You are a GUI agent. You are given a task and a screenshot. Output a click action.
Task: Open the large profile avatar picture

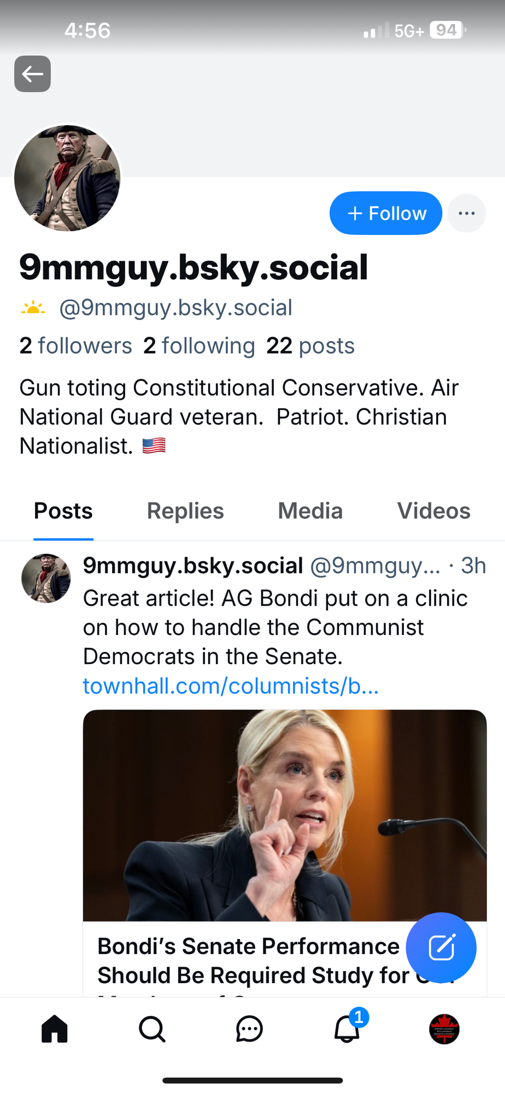click(67, 178)
